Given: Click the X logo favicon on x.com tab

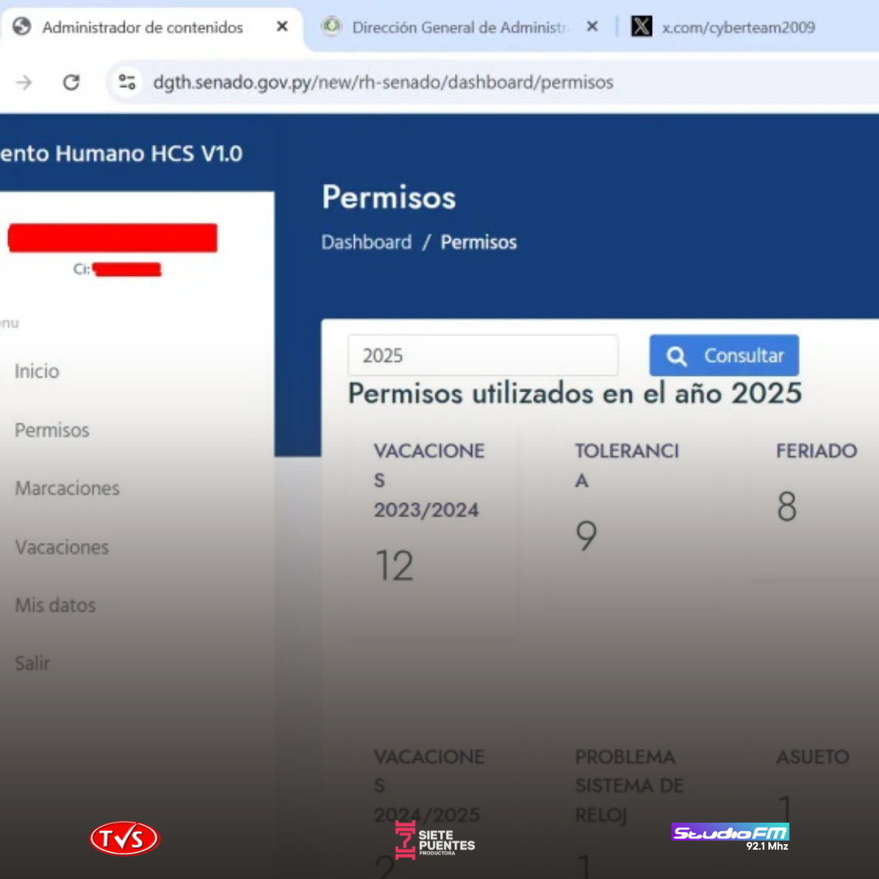Looking at the screenshot, I should coord(642,27).
